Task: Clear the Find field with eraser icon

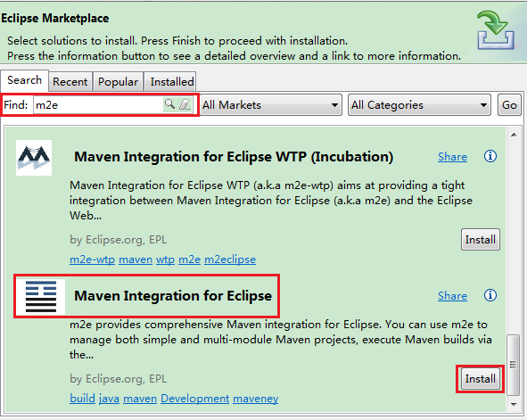Action: point(185,104)
